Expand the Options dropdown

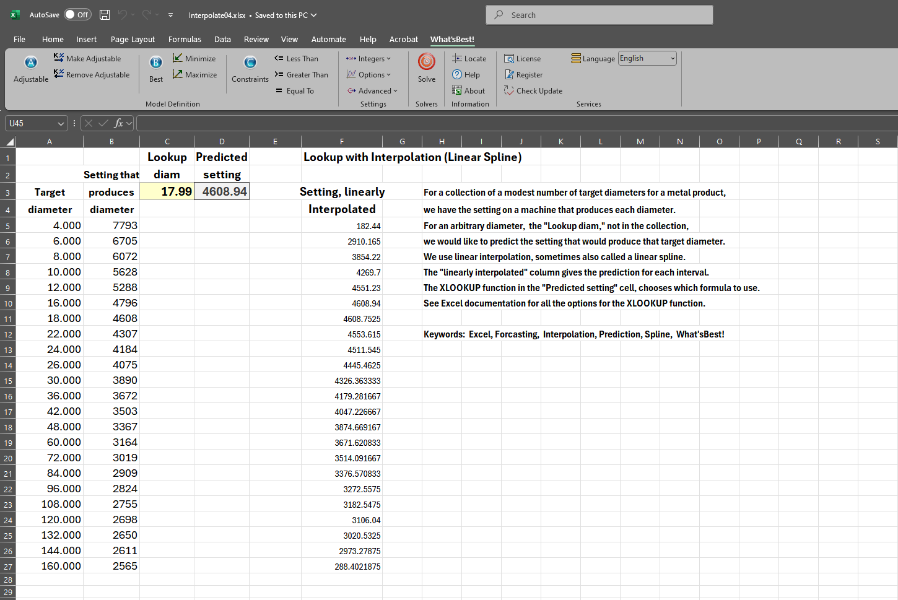tap(368, 74)
